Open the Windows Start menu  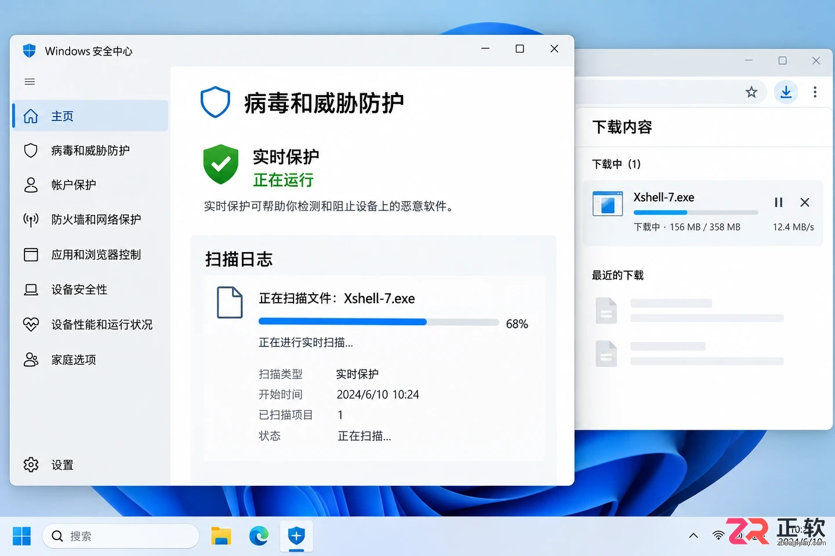(21, 536)
